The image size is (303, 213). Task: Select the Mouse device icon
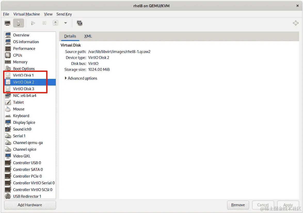(8, 109)
